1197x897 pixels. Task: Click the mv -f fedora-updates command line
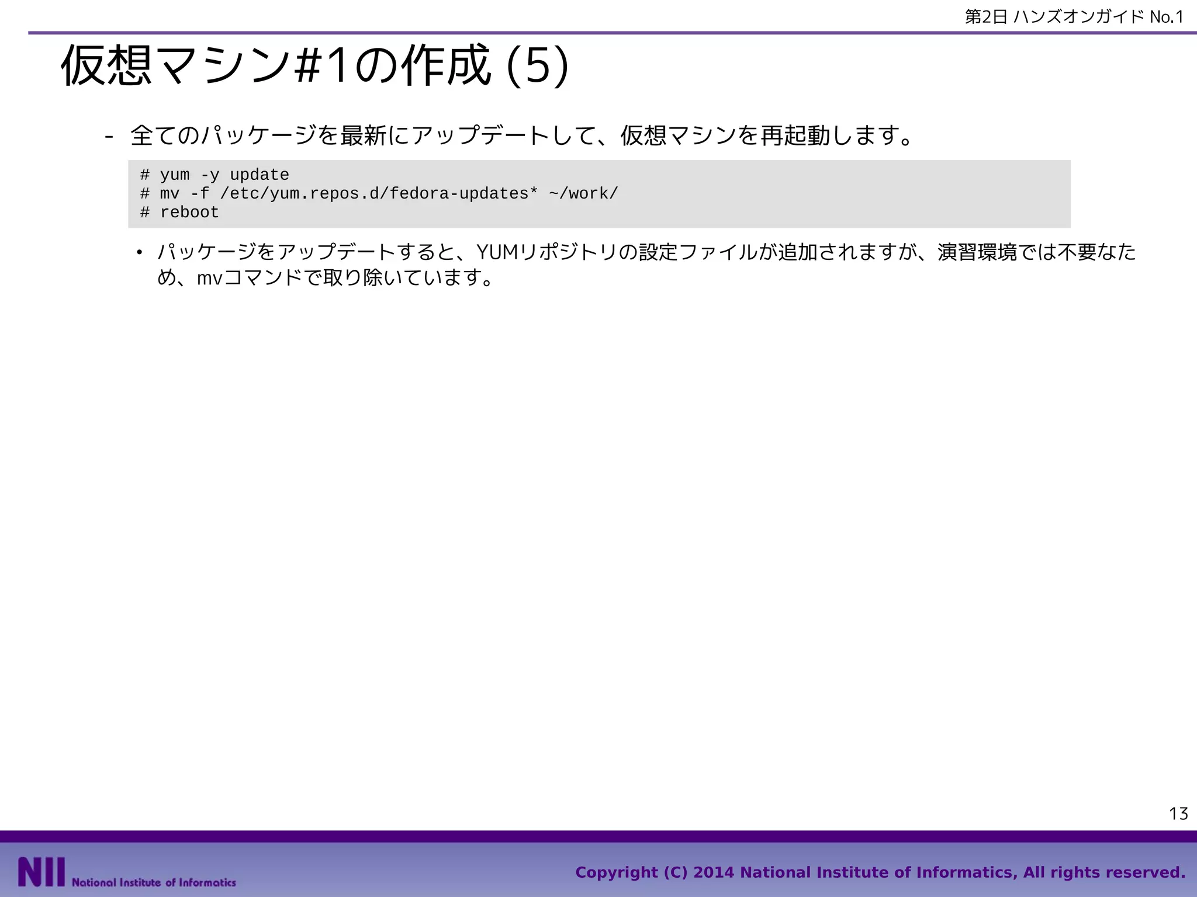tap(379, 193)
